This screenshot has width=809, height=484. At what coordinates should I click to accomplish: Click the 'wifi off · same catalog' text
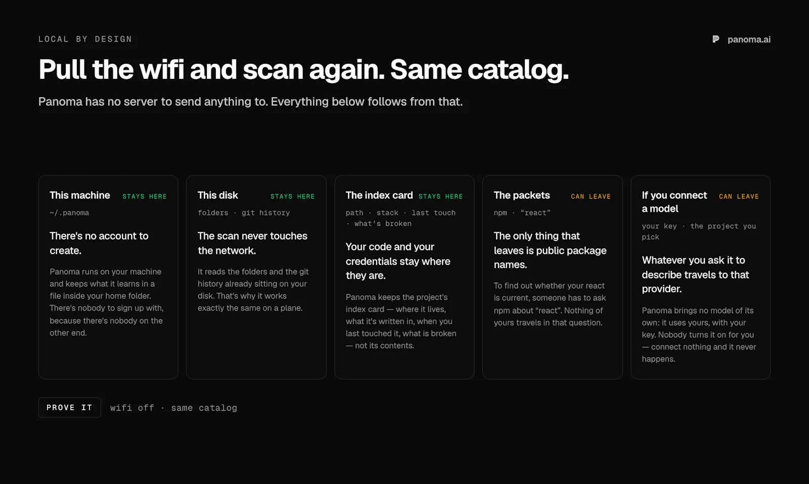point(173,408)
